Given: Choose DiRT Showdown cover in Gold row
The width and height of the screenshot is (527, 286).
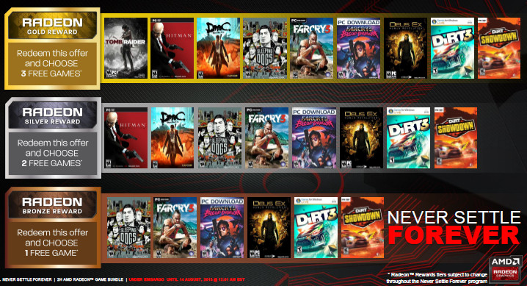Looking at the screenshot, I should (499, 48).
